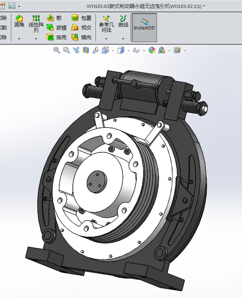
Task: Open the 曲线 (Curves) tool
Action: (123, 21)
